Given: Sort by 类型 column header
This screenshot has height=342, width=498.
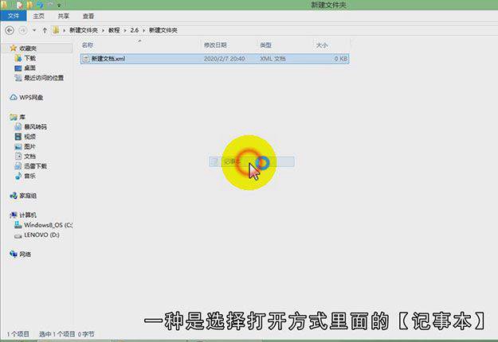Looking at the screenshot, I should coord(265,45).
